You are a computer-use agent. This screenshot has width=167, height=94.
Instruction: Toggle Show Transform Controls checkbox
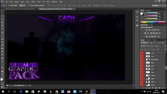(x=29, y=5)
